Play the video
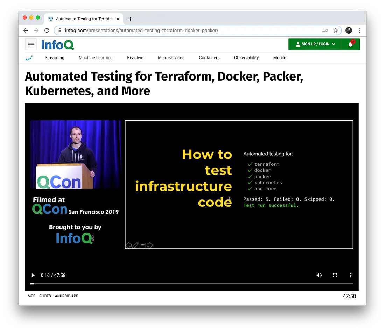 pyautogui.click(x=33, y=275)
